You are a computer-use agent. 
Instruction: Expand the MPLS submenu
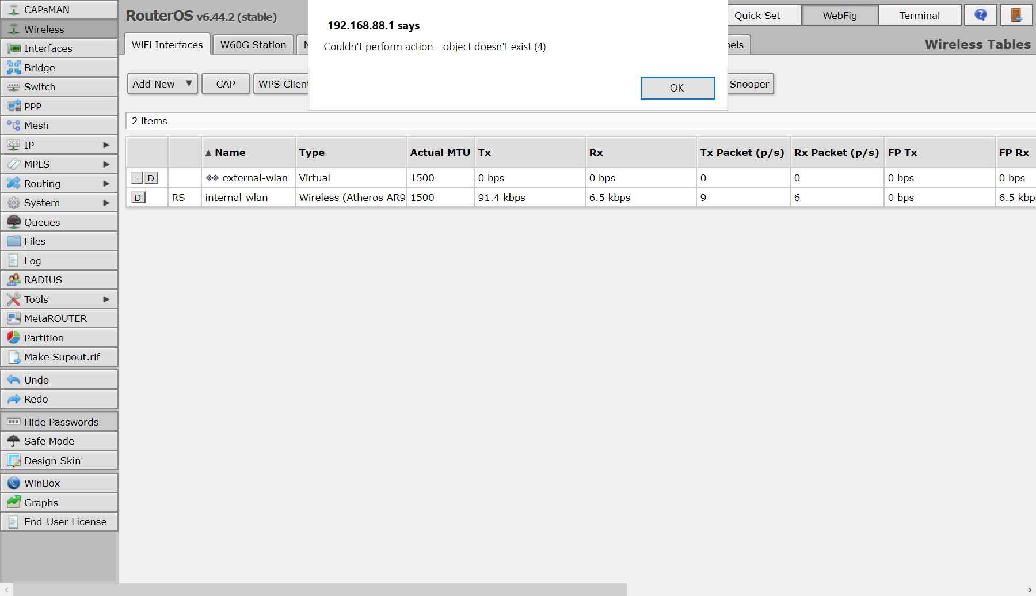[x=106, y=164]
